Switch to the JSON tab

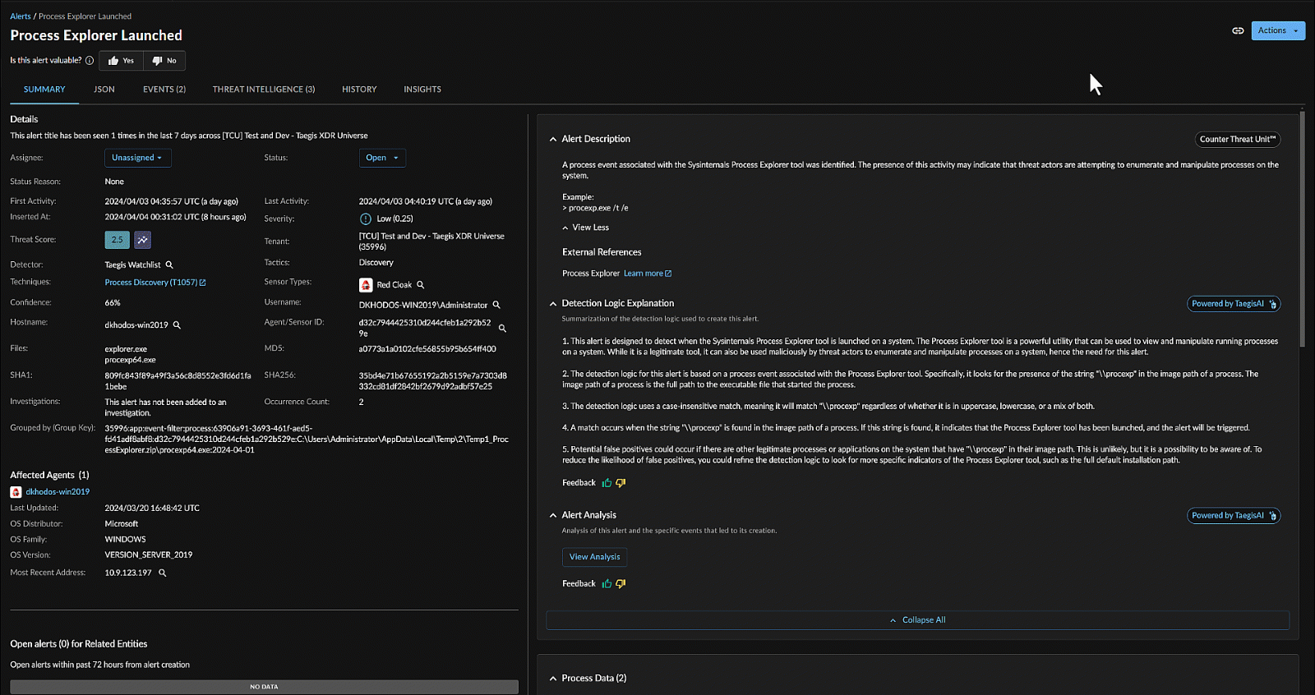click(104, 90)
